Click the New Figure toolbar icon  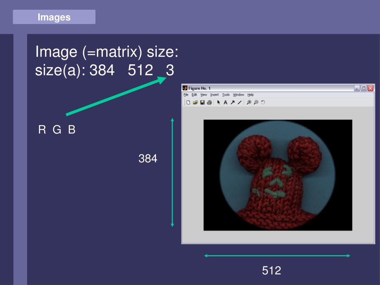(188, 103)
